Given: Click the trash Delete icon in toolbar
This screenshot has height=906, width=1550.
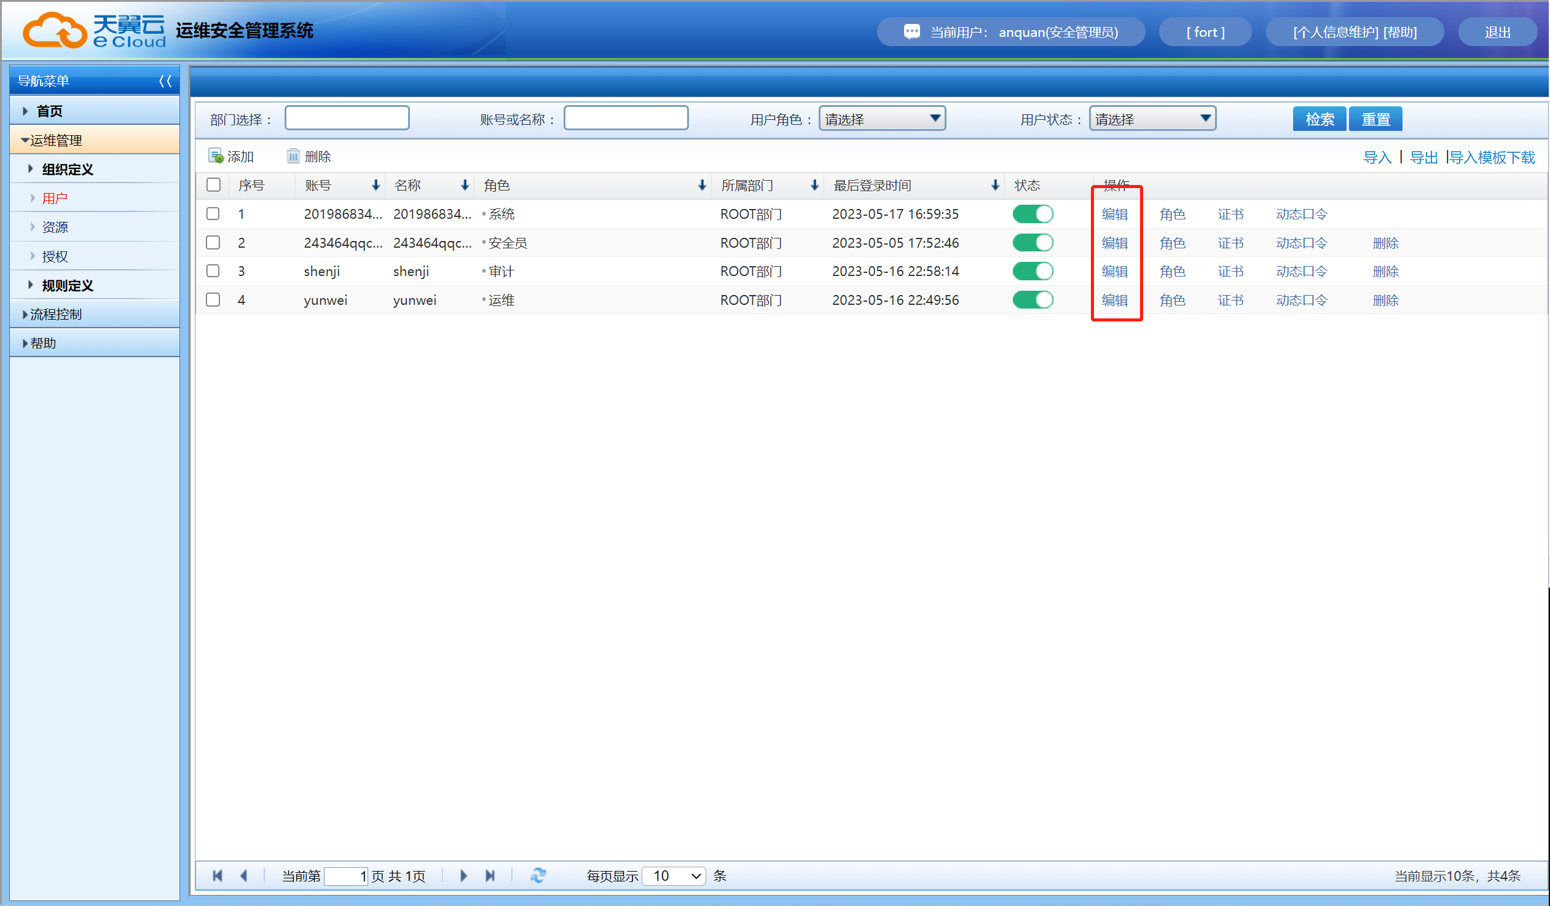Looking at the screenshot, I should point(293,156).
